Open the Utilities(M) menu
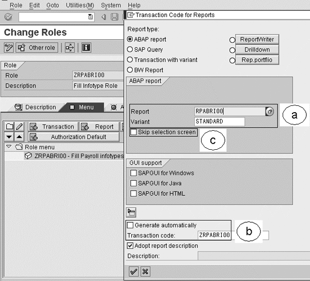310x281 pixels. coord(80,5)
